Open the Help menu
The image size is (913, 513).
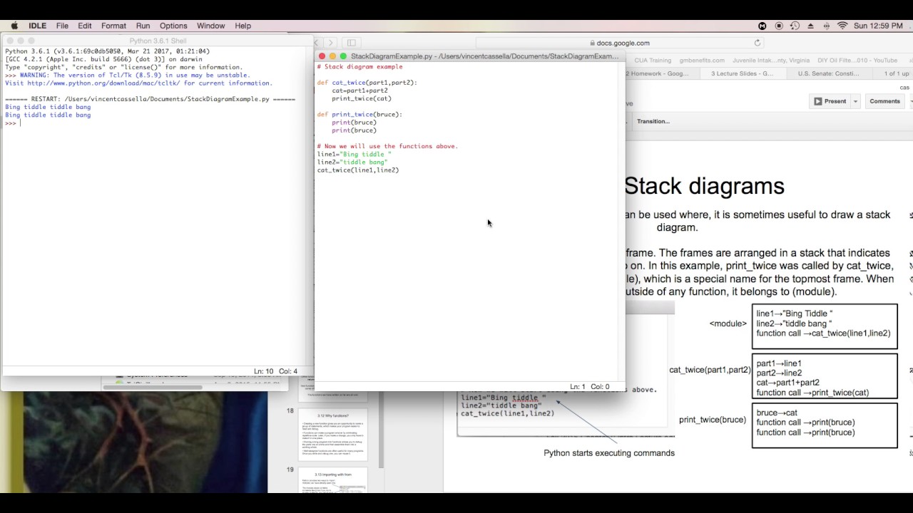point(243,26)
